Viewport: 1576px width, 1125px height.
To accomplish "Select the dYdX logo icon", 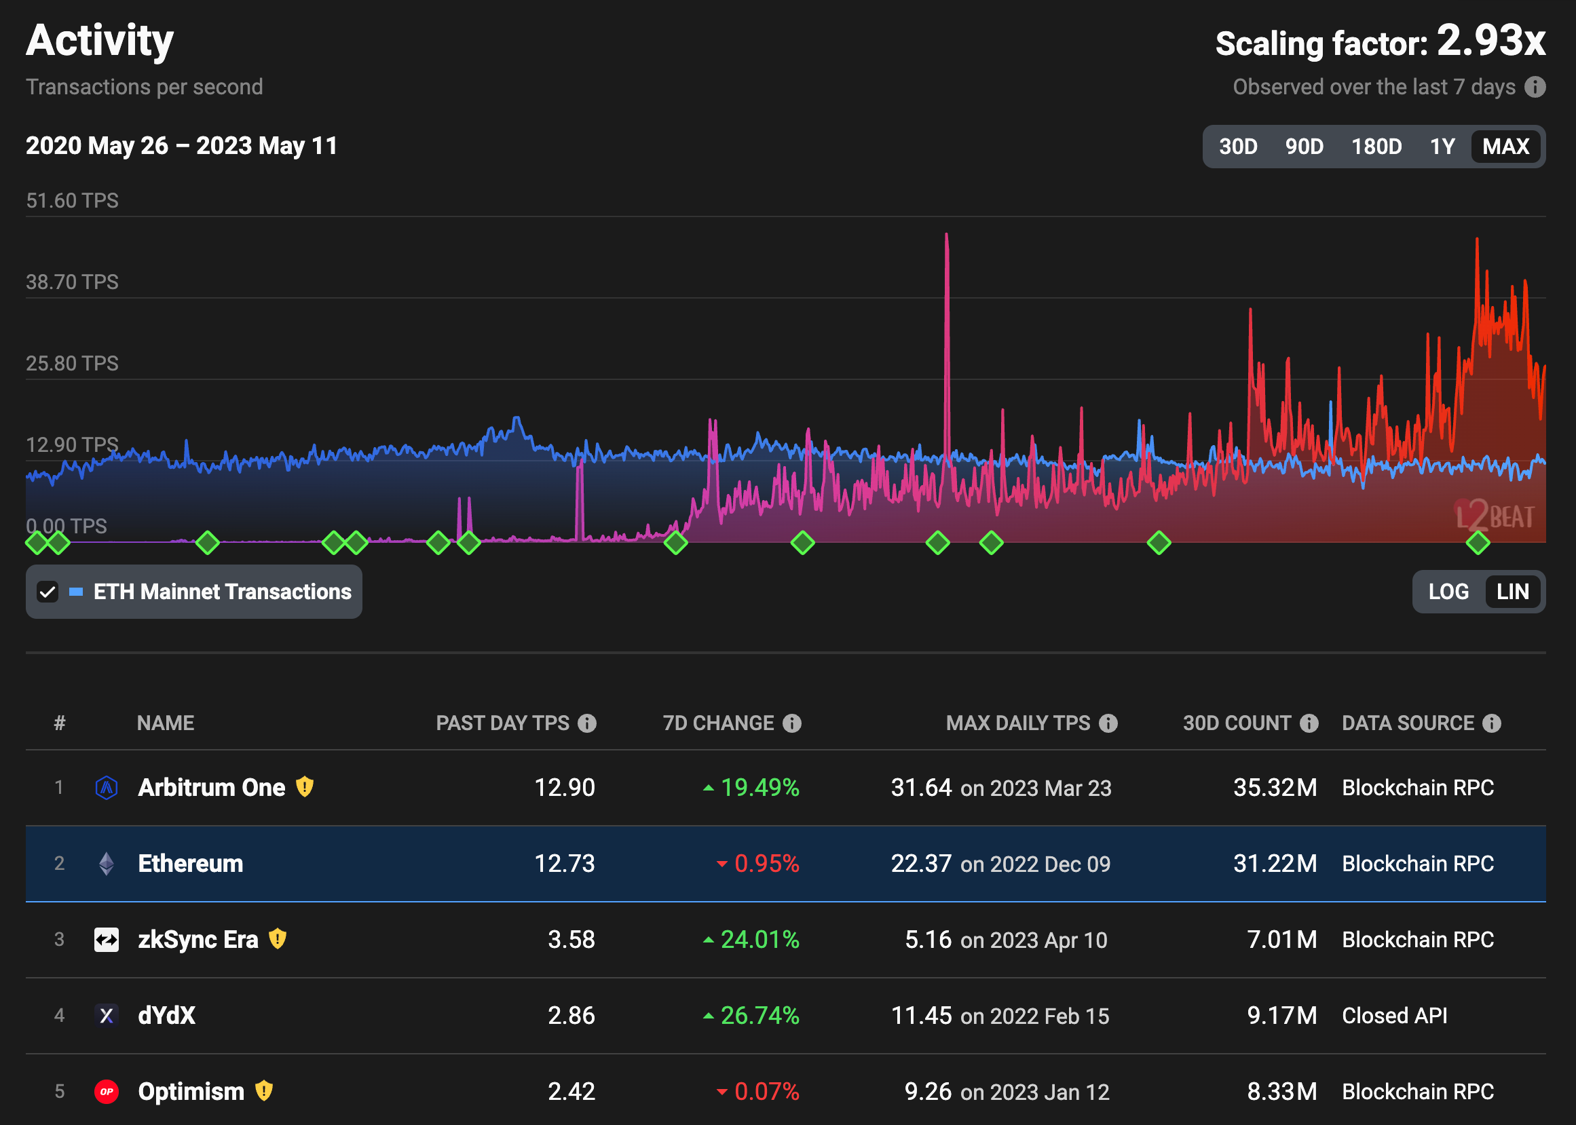I will [x=105, y=1016].
